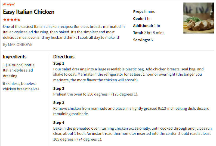Click the Step 1 heading
216x146 pixels.
pos(59,63)
